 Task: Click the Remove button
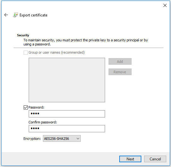[x=120, y=72]
